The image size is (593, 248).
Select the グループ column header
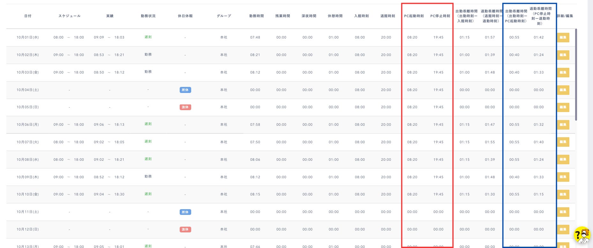[x=224, y=16]
